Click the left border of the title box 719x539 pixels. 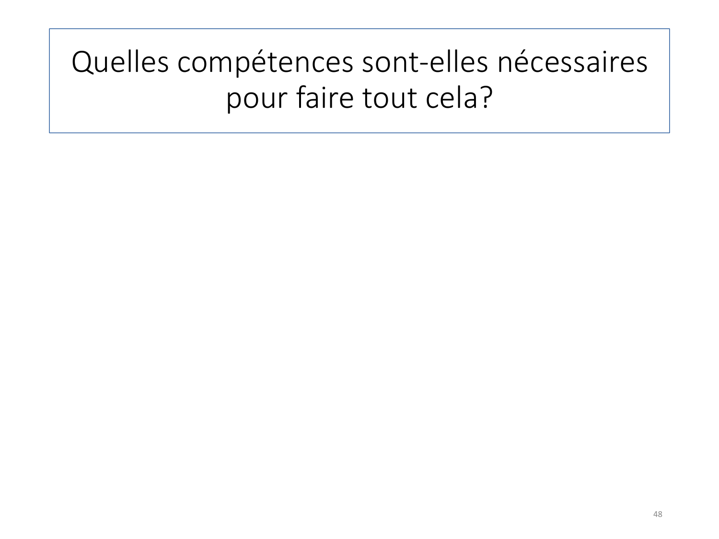49,81
